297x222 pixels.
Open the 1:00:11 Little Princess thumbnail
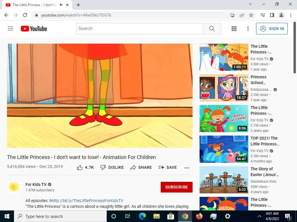224,57
